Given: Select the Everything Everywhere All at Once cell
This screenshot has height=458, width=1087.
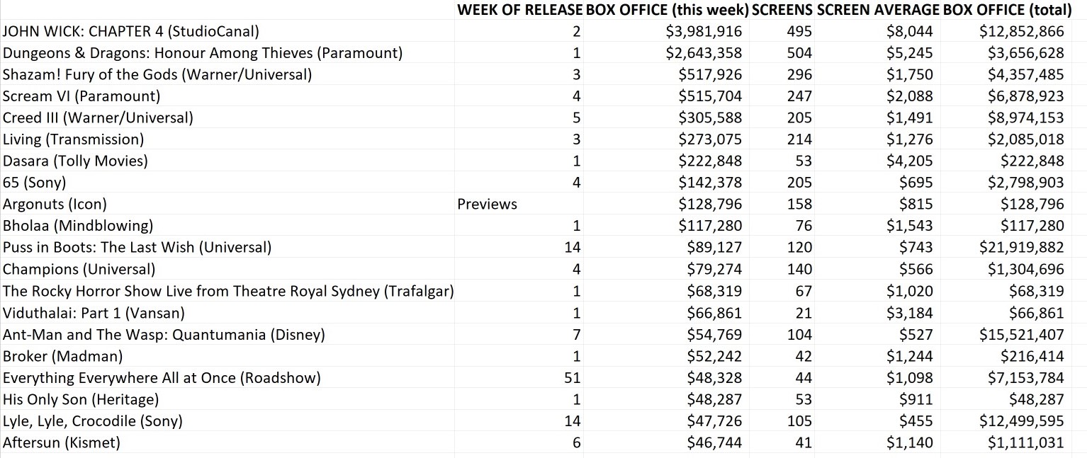Looking at the screenshot, I should (x=162, y=378).
